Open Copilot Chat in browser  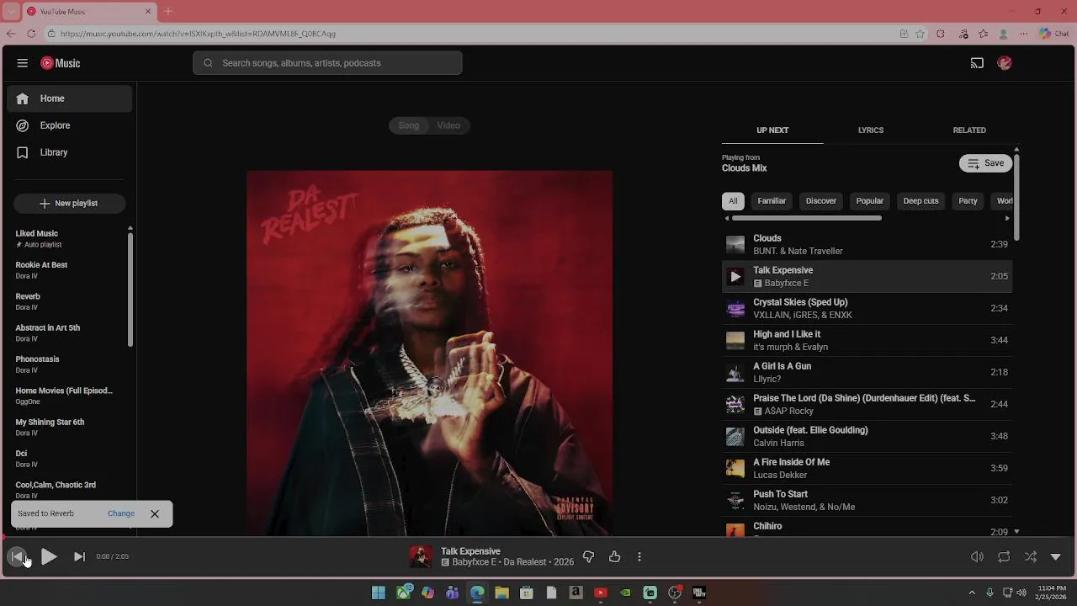[1053, 34]
